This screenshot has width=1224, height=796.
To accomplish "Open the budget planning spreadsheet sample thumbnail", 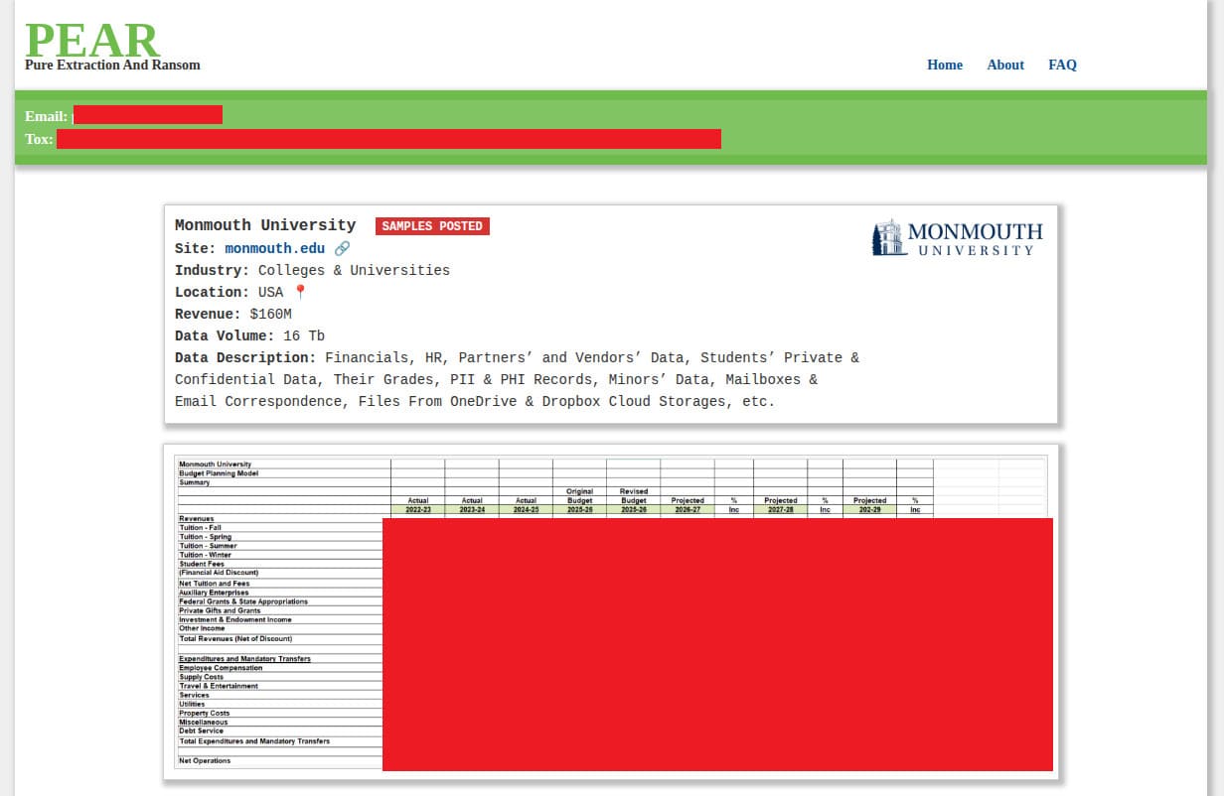I will [x=611, y=611].
